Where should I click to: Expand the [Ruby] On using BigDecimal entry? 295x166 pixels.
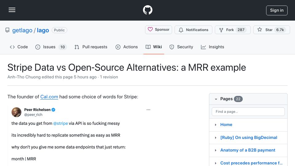pos(216,138)
